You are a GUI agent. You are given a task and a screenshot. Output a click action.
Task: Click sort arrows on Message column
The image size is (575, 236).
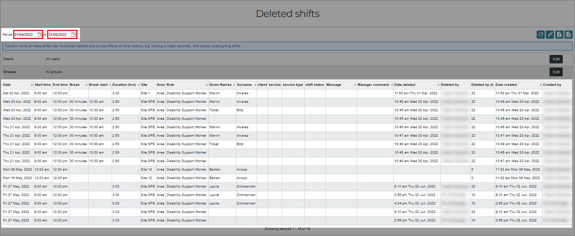coord(355,85)
